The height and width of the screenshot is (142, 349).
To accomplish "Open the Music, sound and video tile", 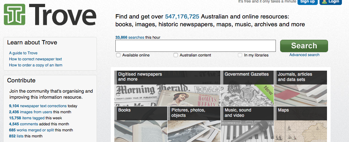I will point(247,124).
